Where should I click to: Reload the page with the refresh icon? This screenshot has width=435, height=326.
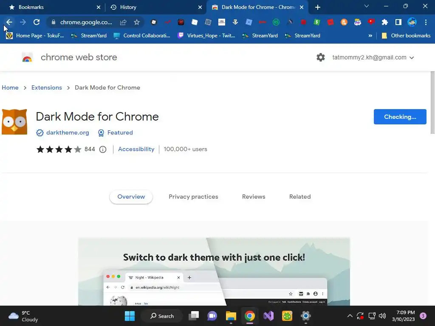tap(37, 22)
